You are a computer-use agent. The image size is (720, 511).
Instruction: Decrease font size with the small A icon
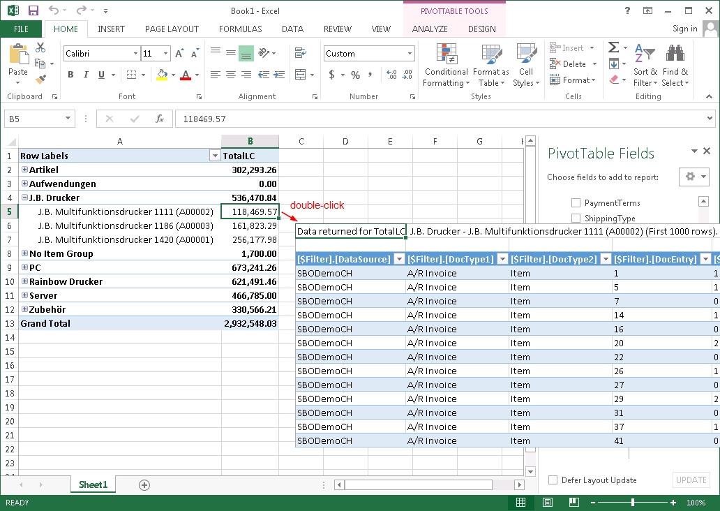click(x=195, y=53)
